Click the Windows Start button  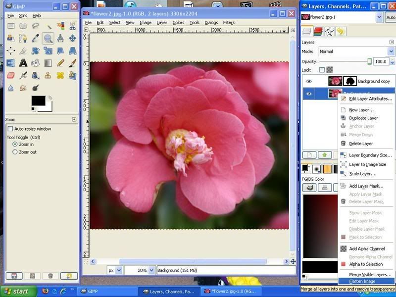18,292
